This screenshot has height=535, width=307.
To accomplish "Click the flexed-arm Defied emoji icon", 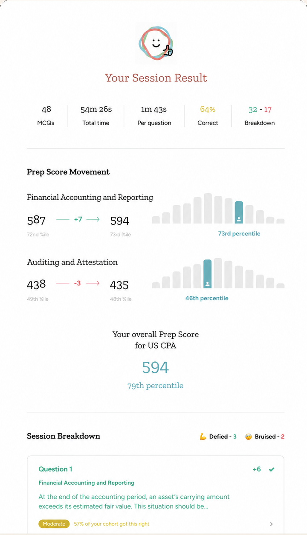I will 203,436.
